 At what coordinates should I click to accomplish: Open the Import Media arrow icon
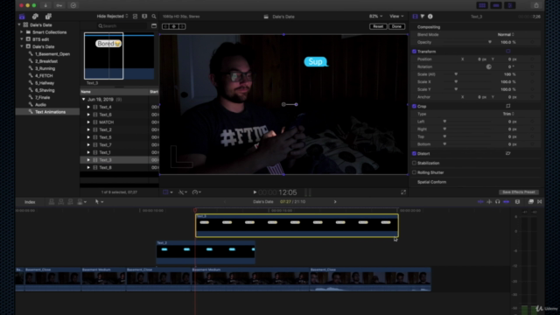45,5
